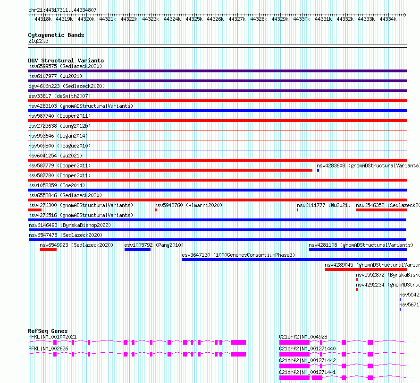Click the small nsv5948760 Almarri2020 variant marker
420x383 pixels.
156,210
